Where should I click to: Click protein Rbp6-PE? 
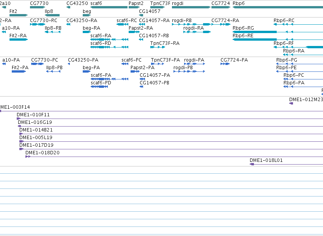(299, 71)
